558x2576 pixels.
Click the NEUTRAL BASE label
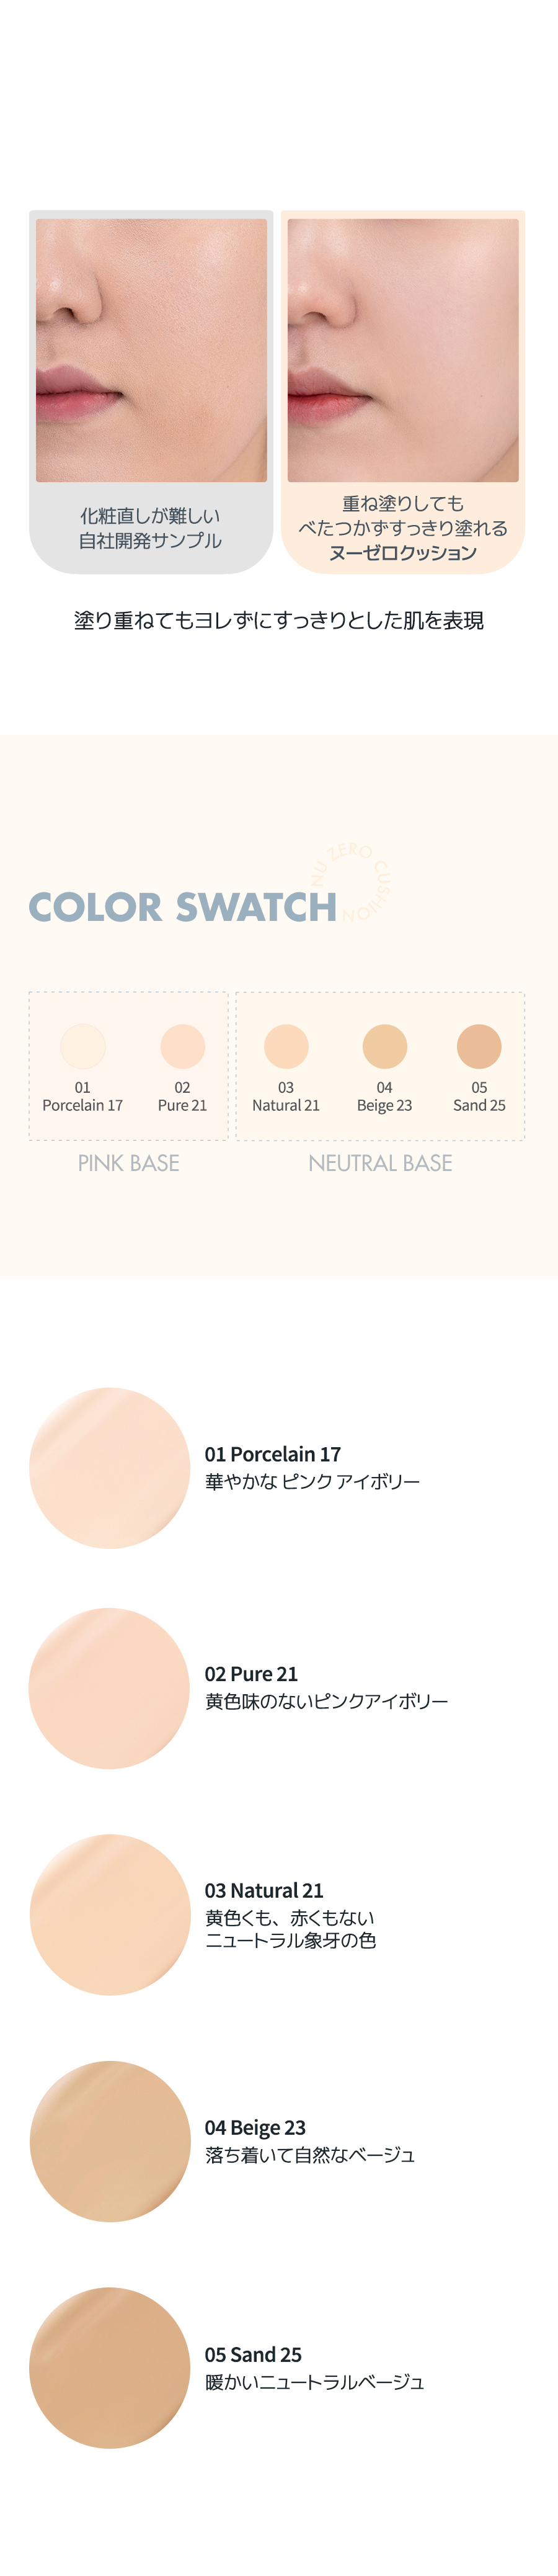point(380,1163)
